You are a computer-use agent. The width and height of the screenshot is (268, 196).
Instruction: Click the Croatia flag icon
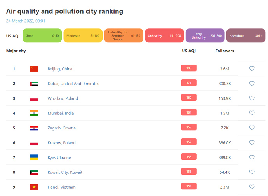click(x=34, y=128)
